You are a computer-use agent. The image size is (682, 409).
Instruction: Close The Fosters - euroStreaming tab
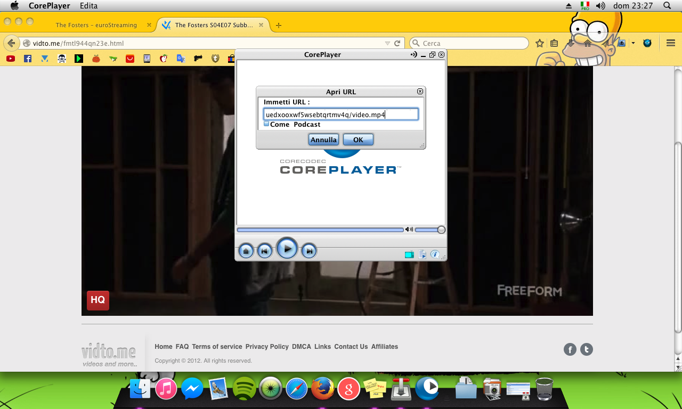click(149, 25)
